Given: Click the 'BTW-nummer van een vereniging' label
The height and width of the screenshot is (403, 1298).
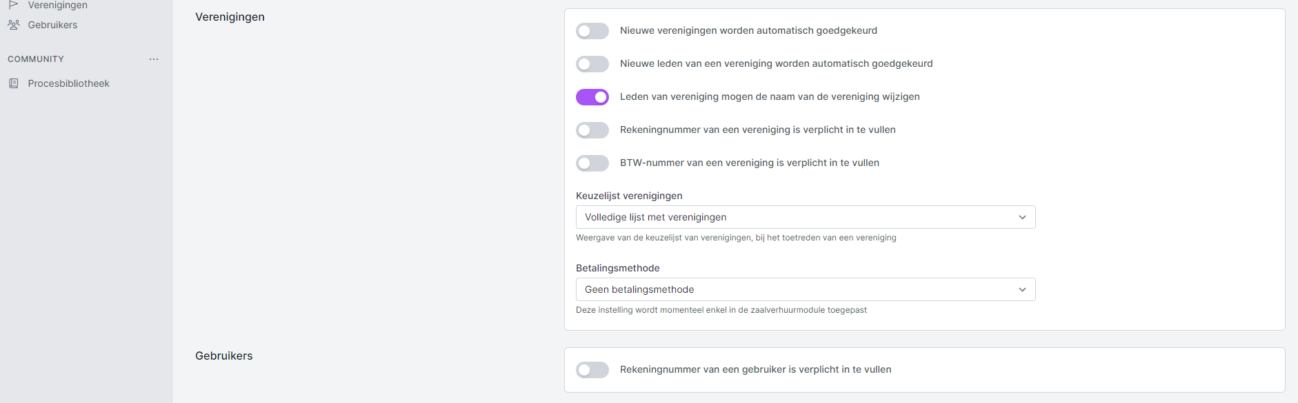Looking at the screenshot, I should coord(749,163).
